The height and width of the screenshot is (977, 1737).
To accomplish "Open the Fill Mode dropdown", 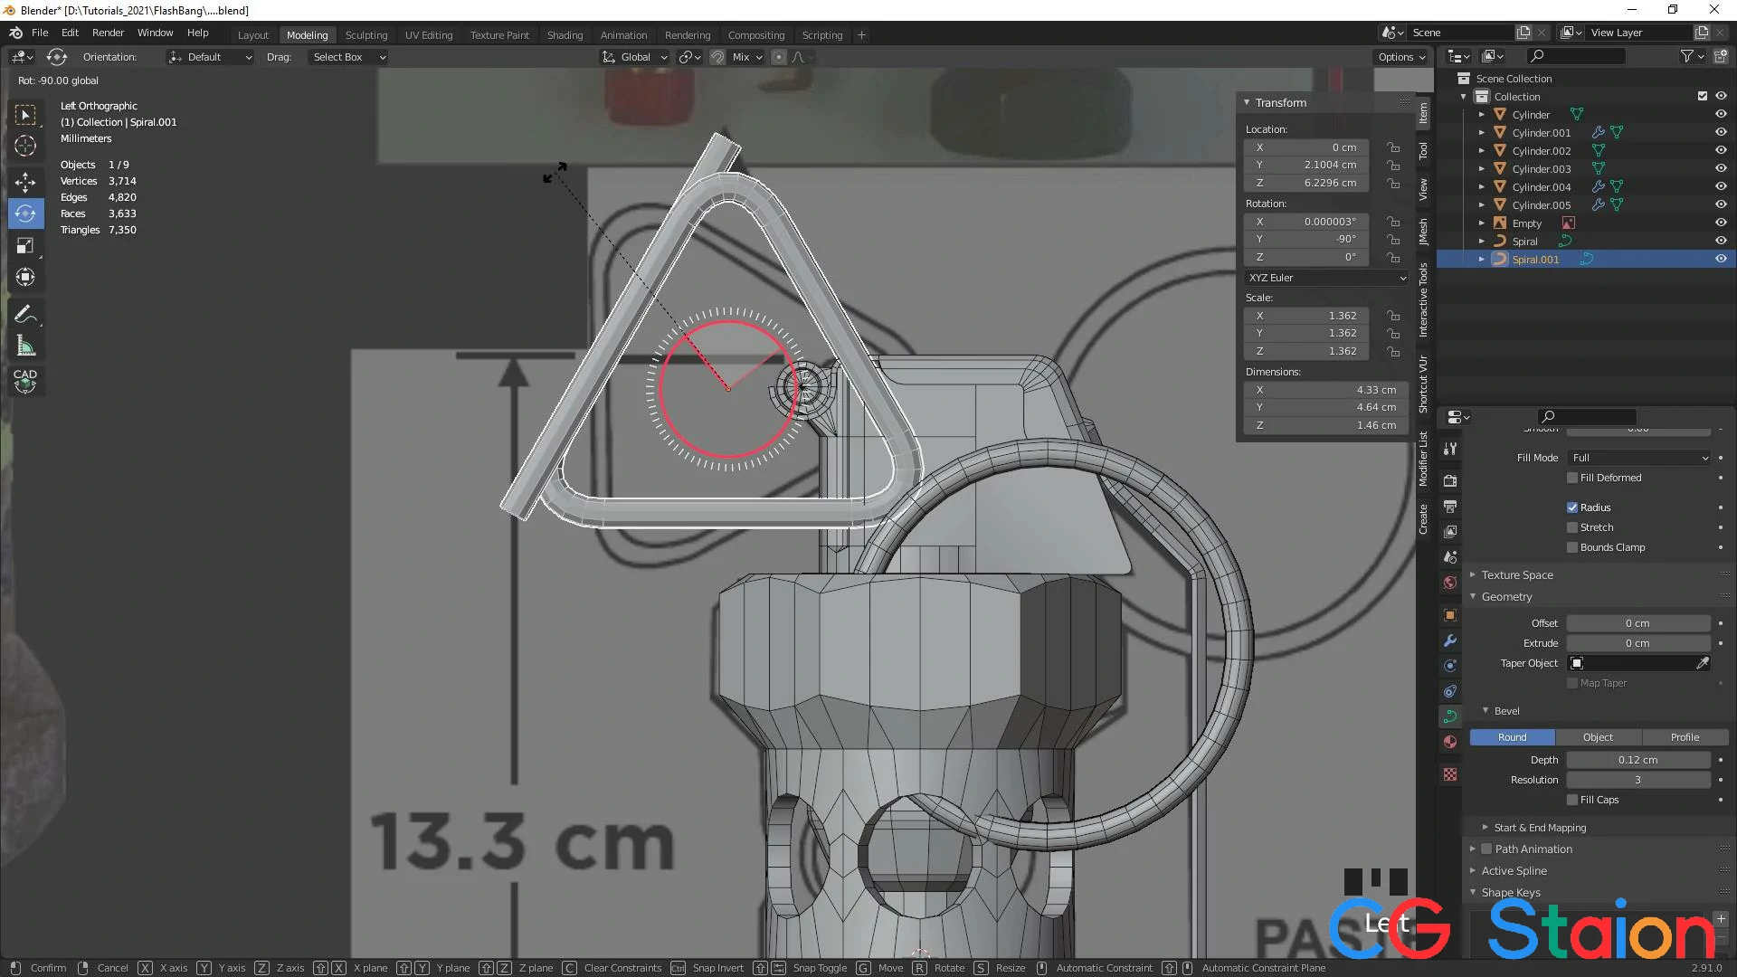I will [1639, 458].
